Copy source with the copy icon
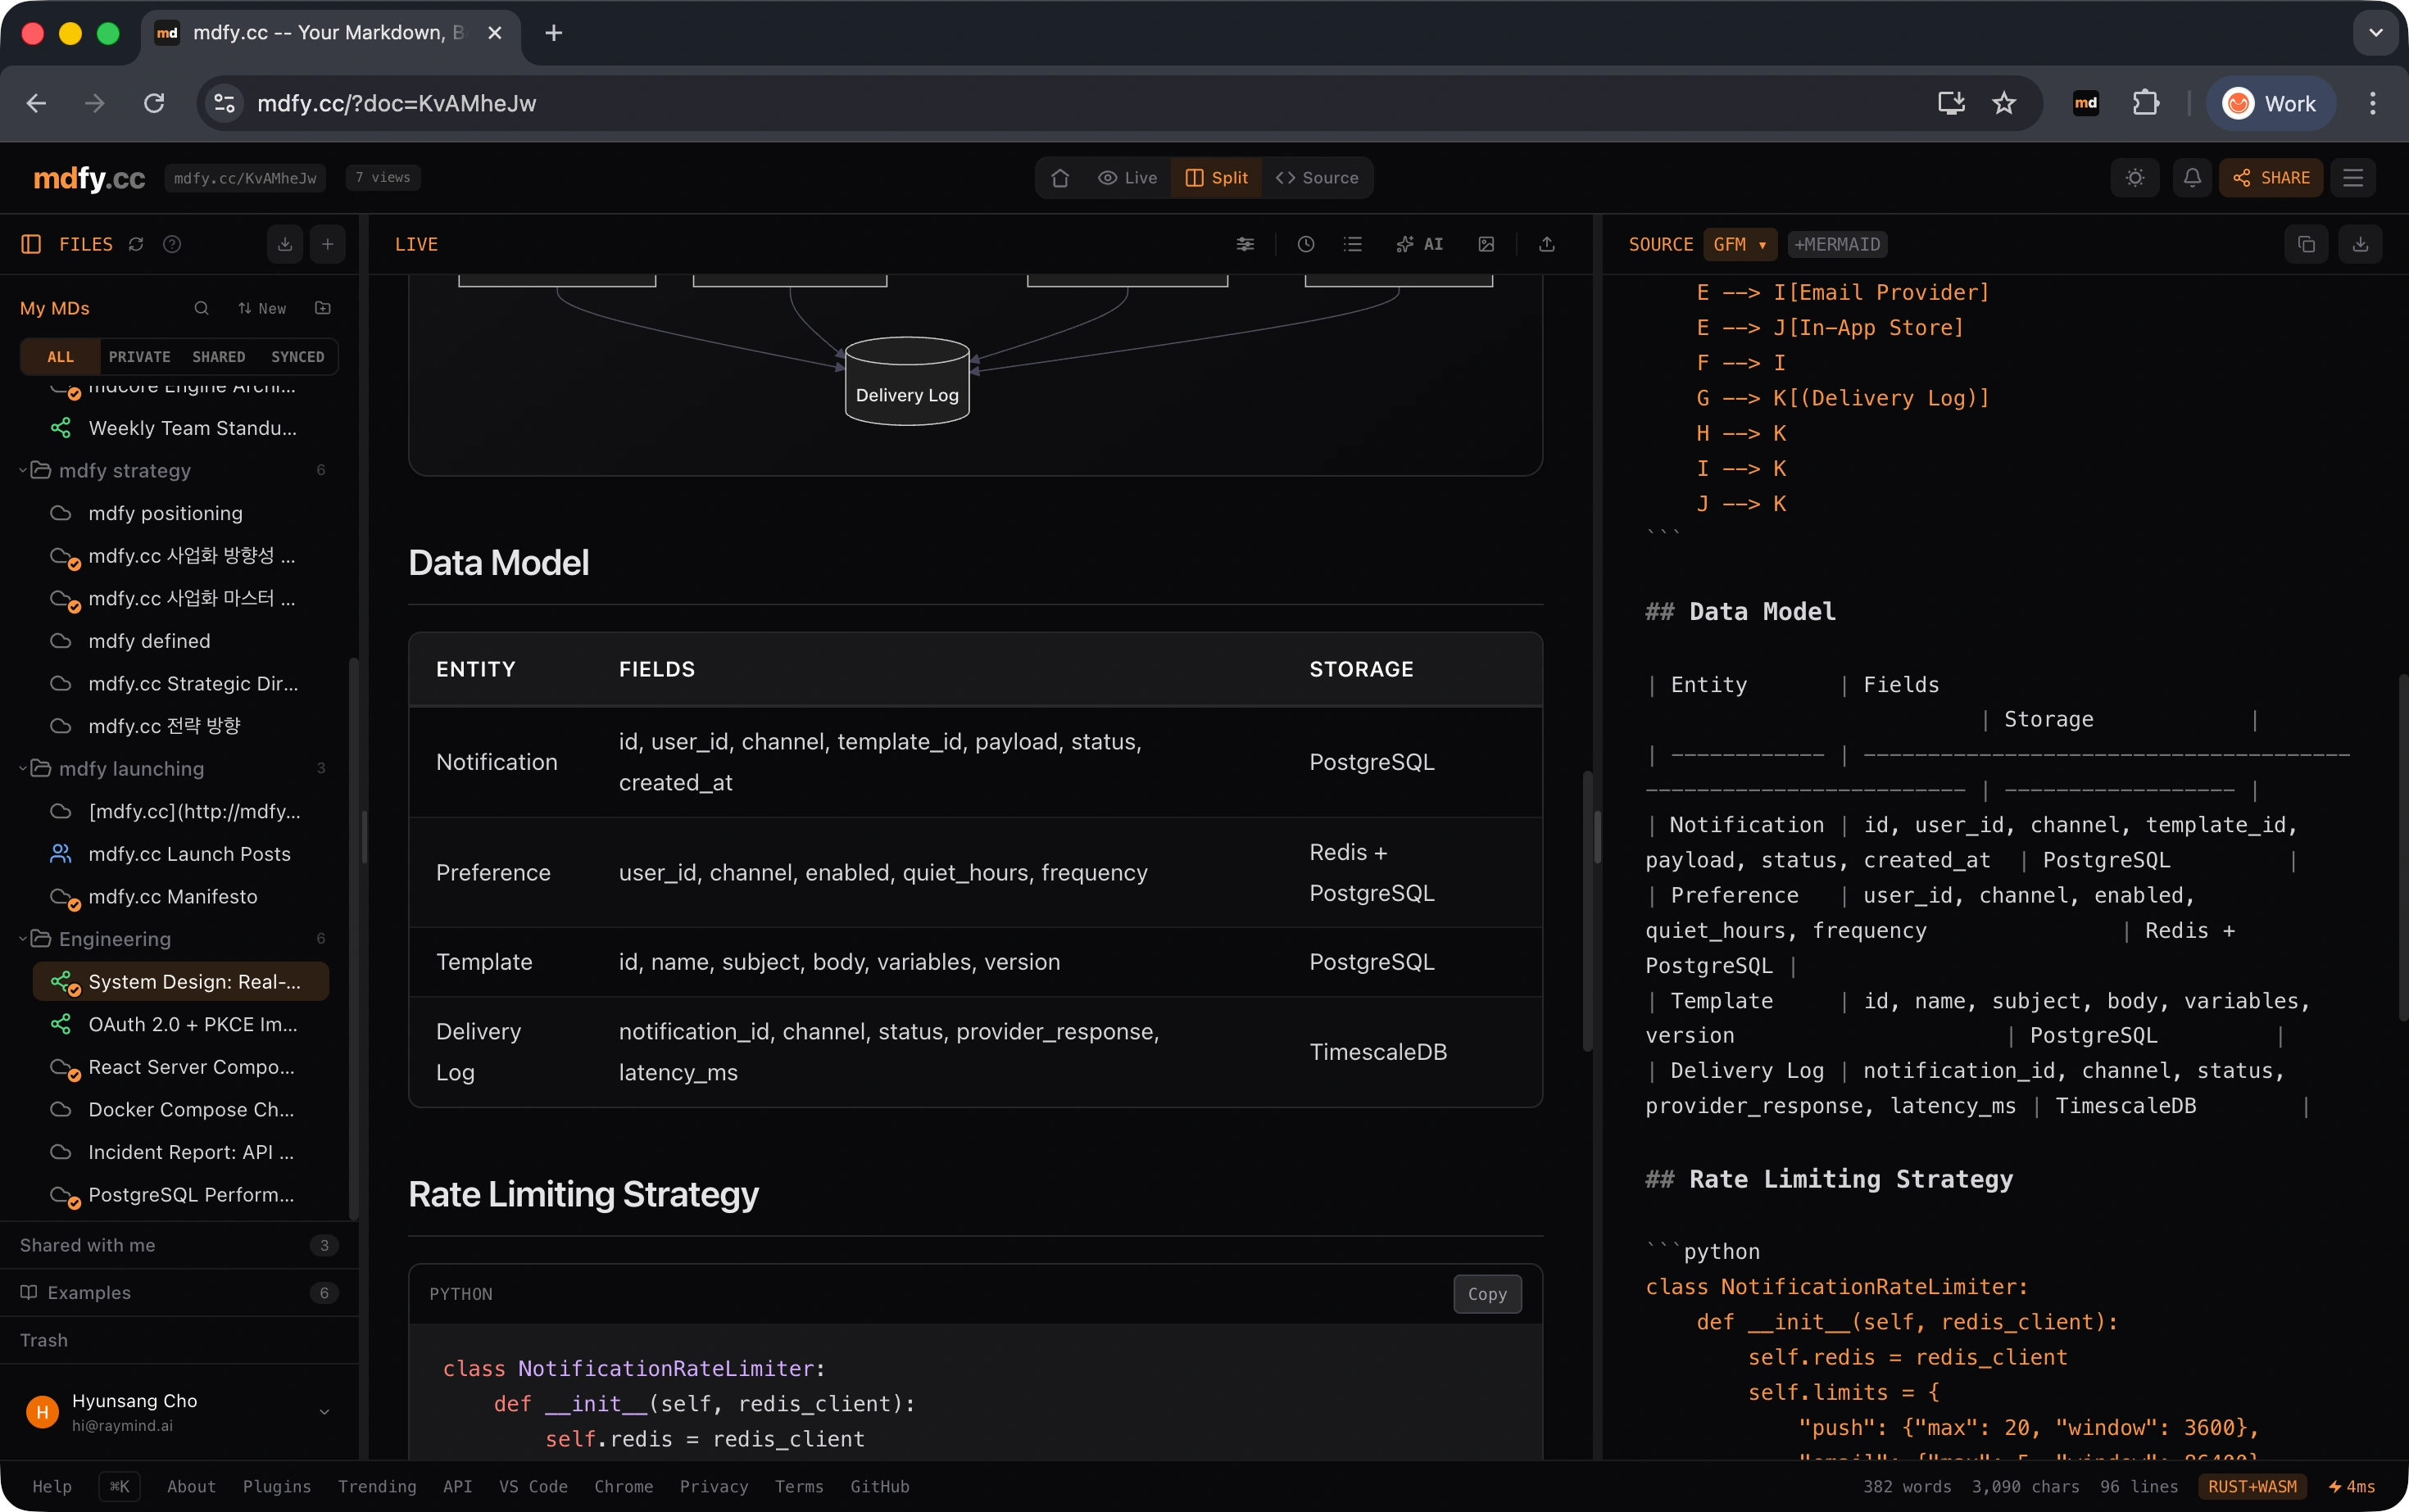 [2306, 244]
